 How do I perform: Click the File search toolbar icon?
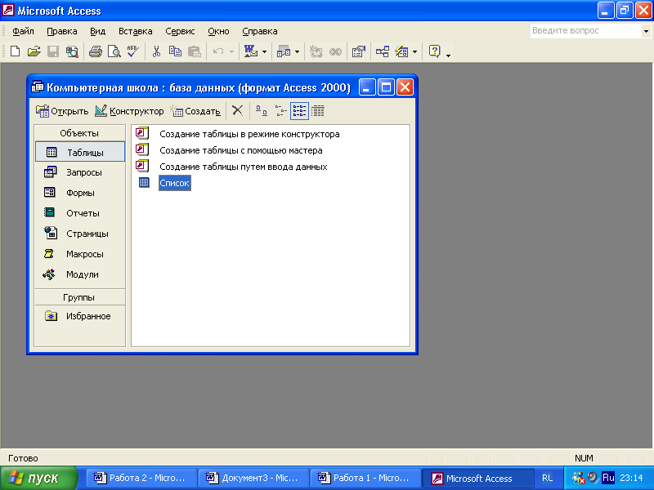(72, 51)
